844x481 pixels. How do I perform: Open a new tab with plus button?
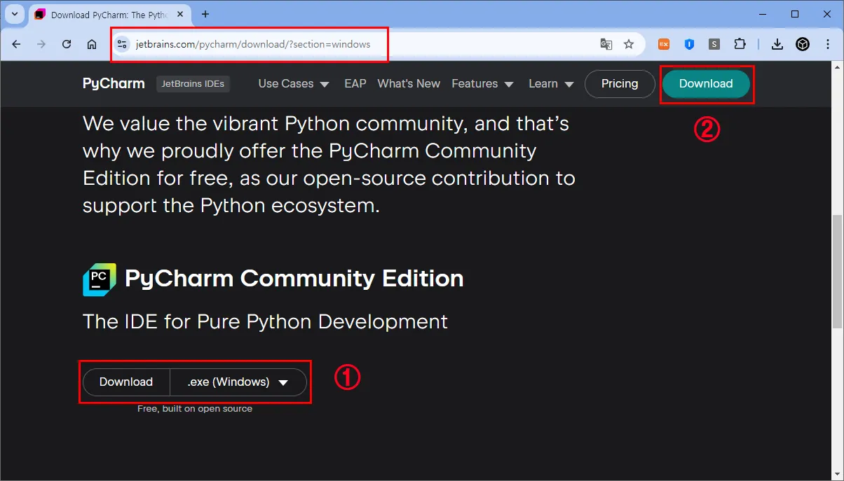pos(205,14)
